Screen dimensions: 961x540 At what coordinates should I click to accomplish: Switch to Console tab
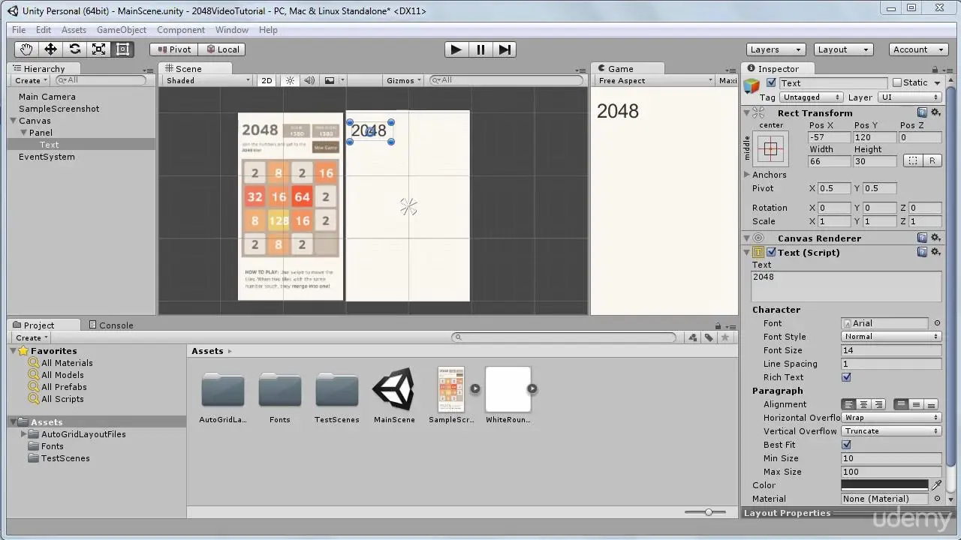pos(110,325)
